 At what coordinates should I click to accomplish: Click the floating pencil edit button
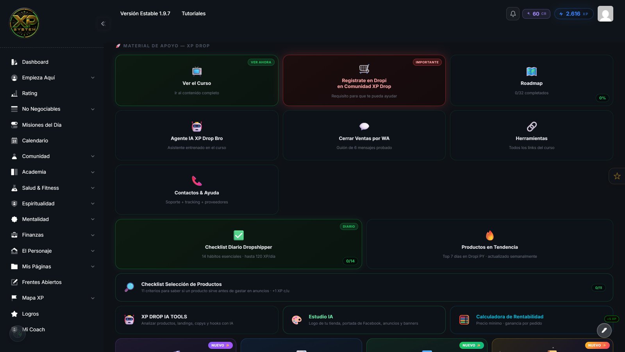(x=604, y=330)
